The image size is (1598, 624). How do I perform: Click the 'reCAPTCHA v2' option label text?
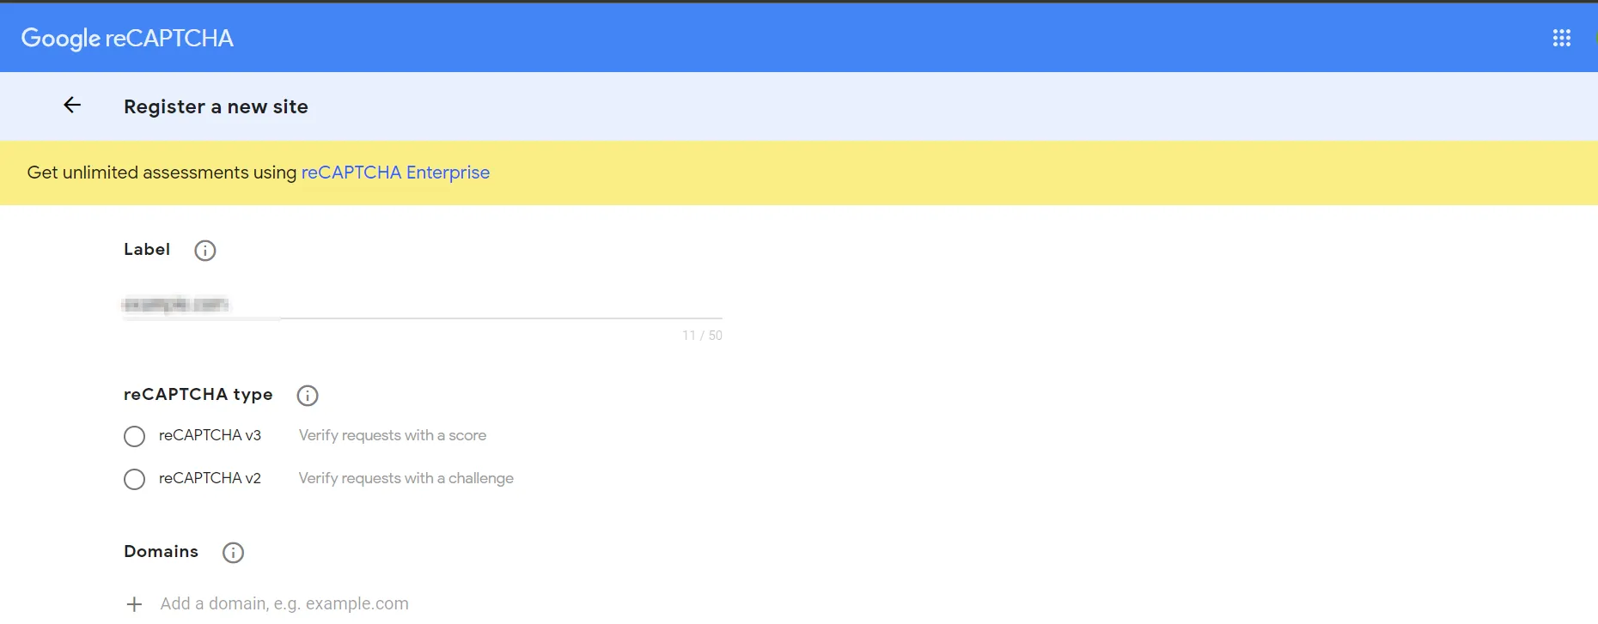[x=210, y=478]
